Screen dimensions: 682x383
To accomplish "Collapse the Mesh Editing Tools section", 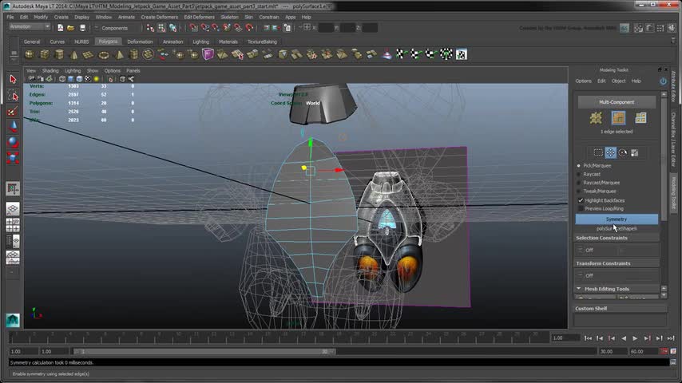I will [578, 289].
